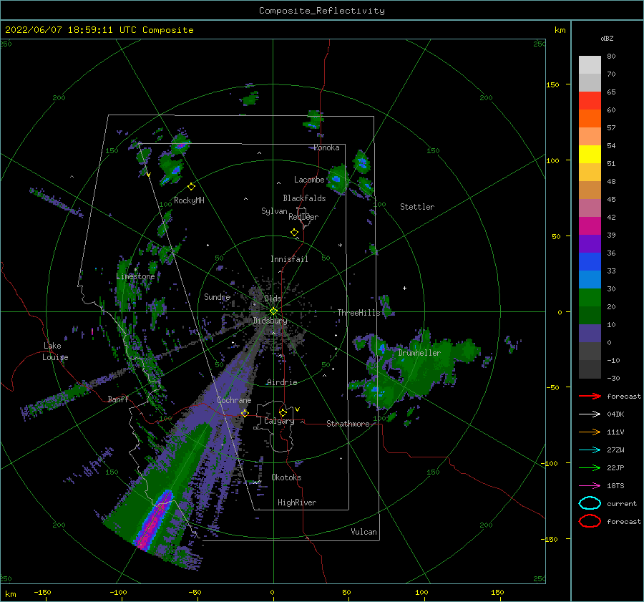Click the HighRiver city label
Viewport: 644px width, 602px height.
click(x=297, y=503)
